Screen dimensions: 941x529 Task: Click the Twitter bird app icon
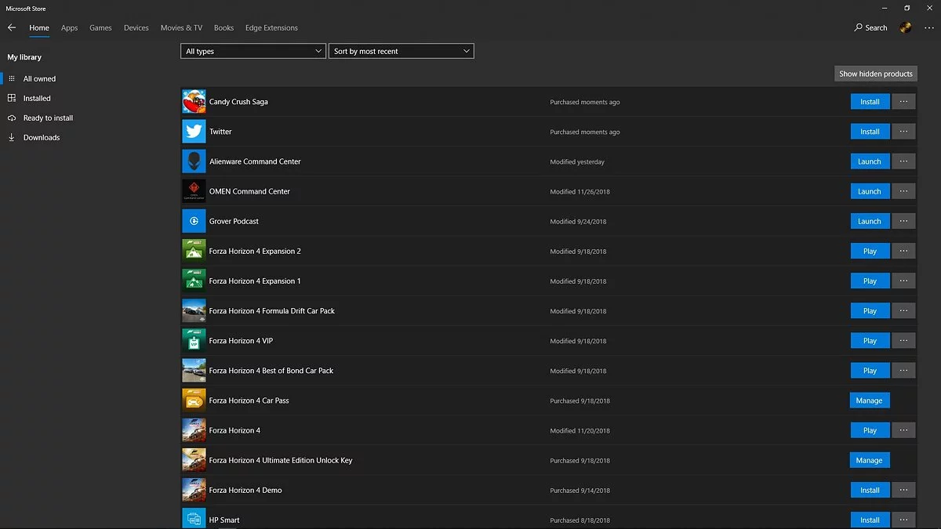[x=194, y=132]
